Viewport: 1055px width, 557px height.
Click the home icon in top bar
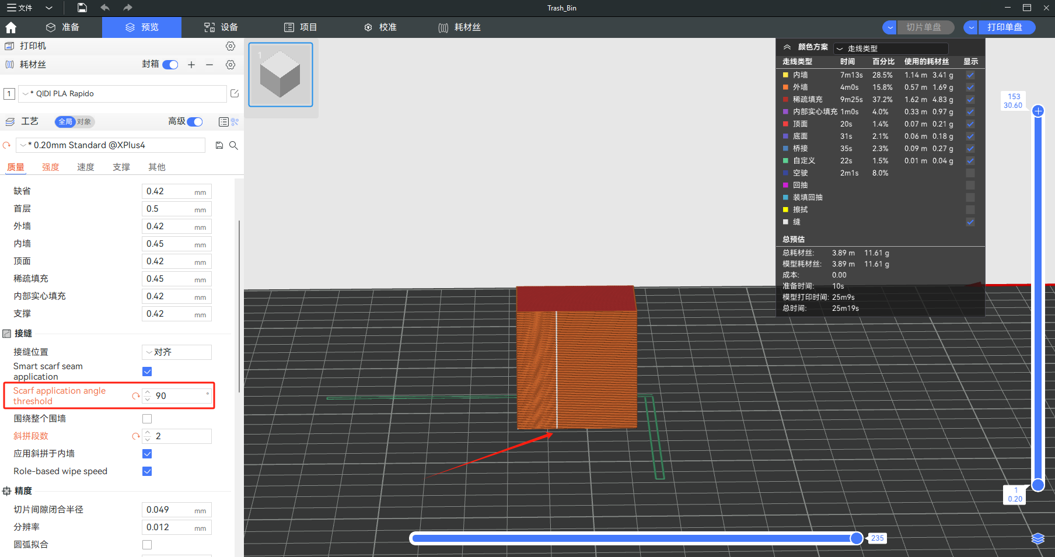tap(11, 27)
